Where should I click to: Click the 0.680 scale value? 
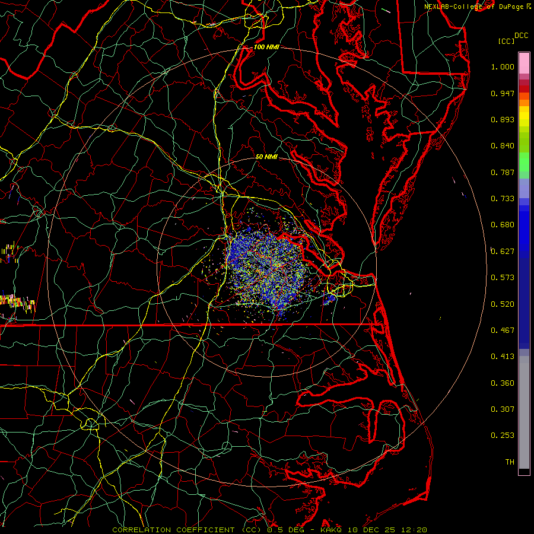pos(503,225)
